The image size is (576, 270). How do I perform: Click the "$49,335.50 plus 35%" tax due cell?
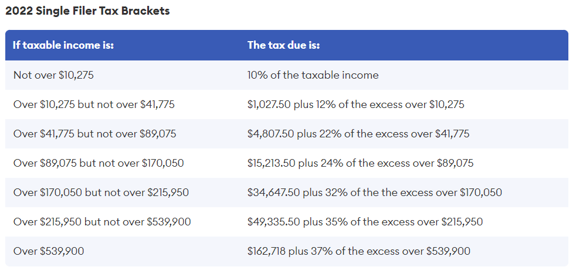(364, 222)
